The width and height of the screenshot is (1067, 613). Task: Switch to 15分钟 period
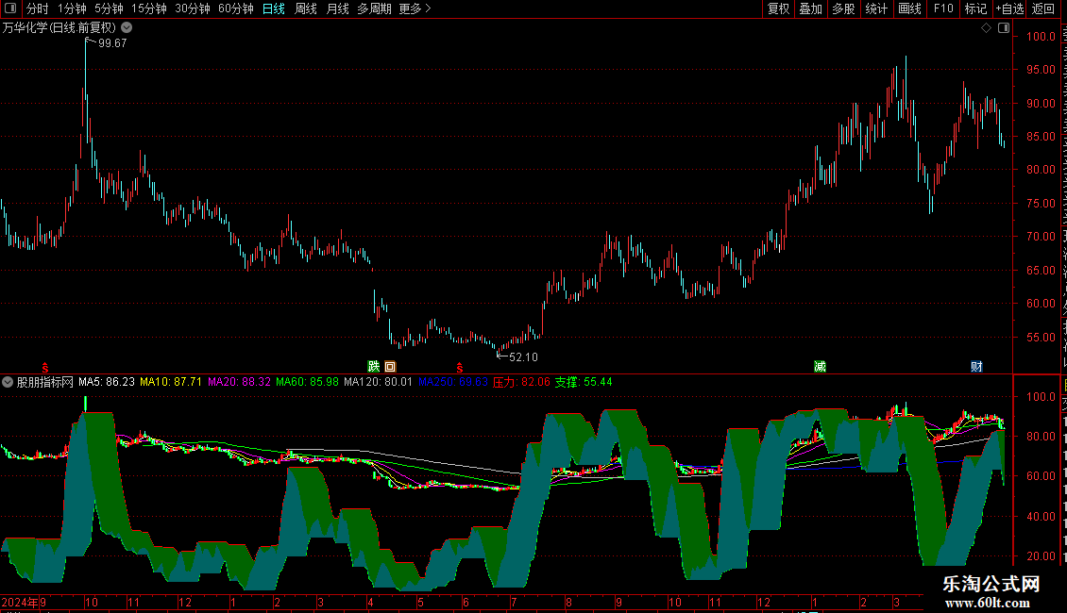point(148,8)
